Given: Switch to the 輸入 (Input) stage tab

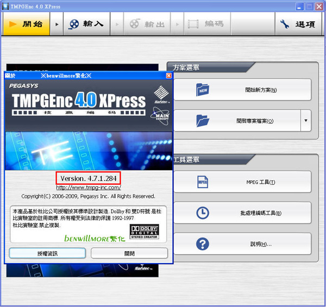Looking at the screenshot, I should coord(87,24).
